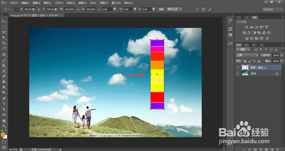Close the timg.jpg document tab
The width and height of the screenshot is (285, 151).
[x=62, y=15]
